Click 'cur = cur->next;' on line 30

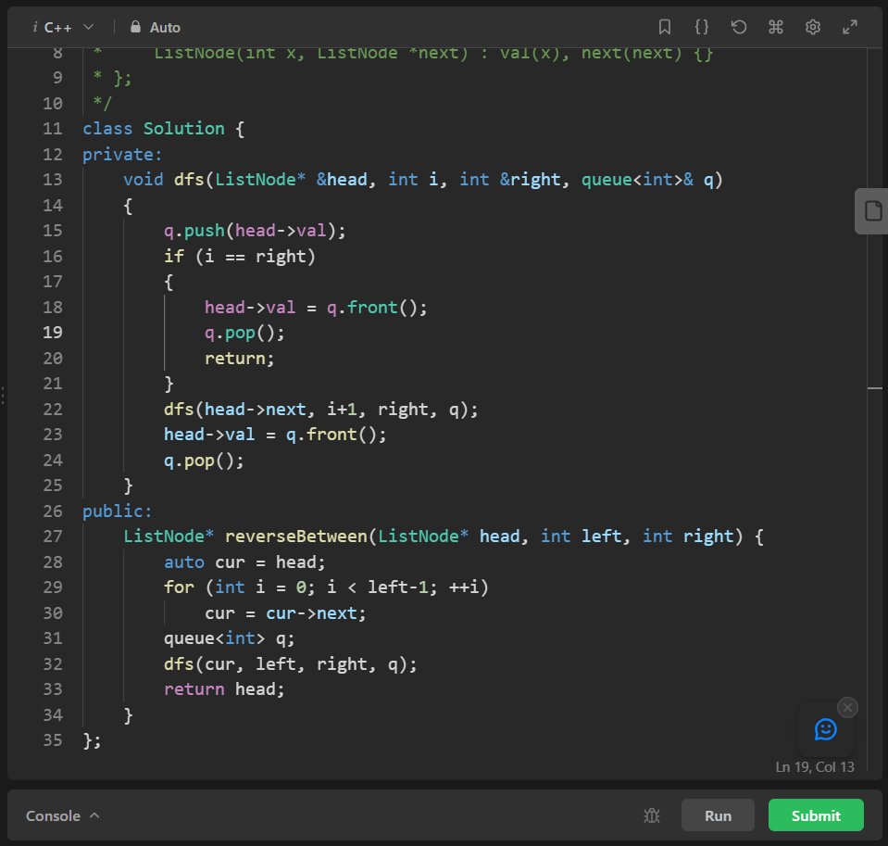click(x=285, y=613)
